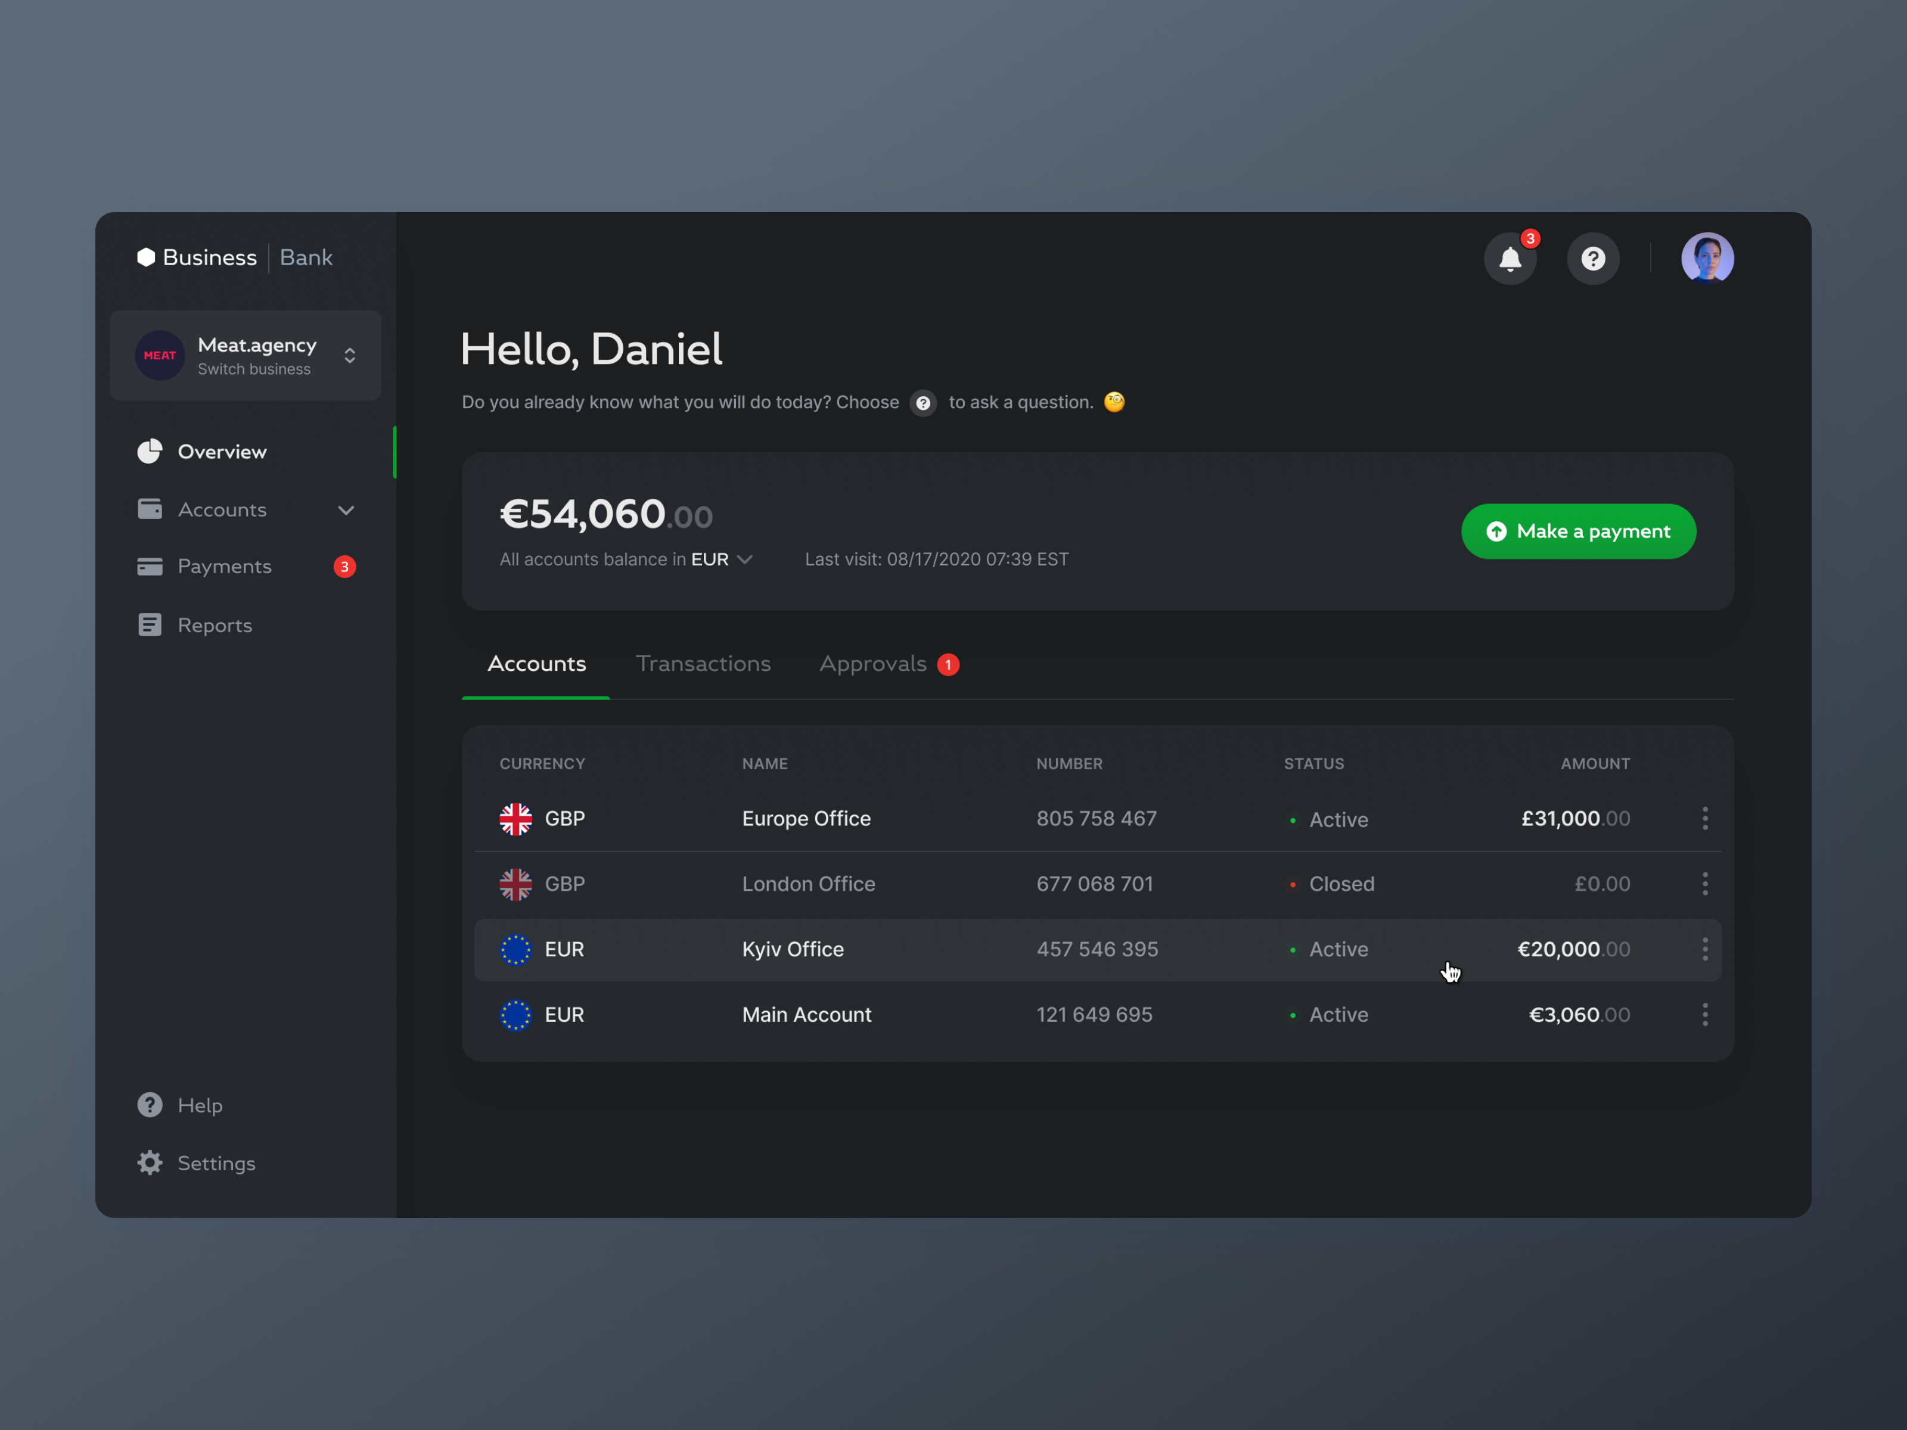Click the £0.00 amount
1907x1430 pixels.
[x=1602, y=884]
